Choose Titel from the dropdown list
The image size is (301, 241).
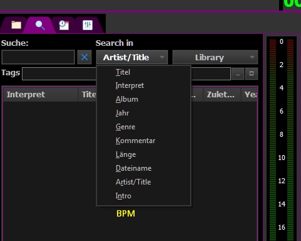pyautogui.click(x=143, y=72)
